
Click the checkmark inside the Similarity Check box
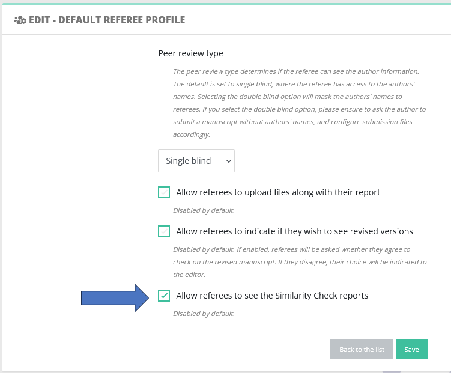164,296
